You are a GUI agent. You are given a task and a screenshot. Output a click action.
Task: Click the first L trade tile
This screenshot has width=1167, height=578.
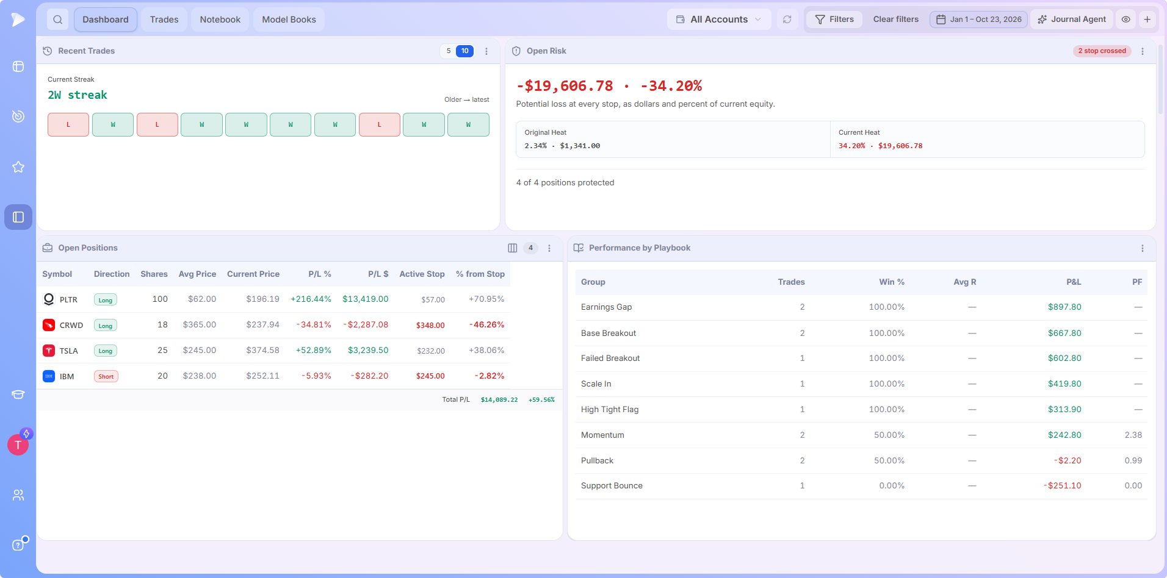(x=68, y=124)
